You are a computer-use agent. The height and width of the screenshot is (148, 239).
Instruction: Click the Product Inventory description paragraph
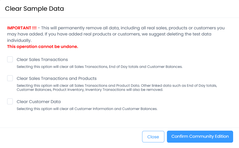tap(117, 88)
